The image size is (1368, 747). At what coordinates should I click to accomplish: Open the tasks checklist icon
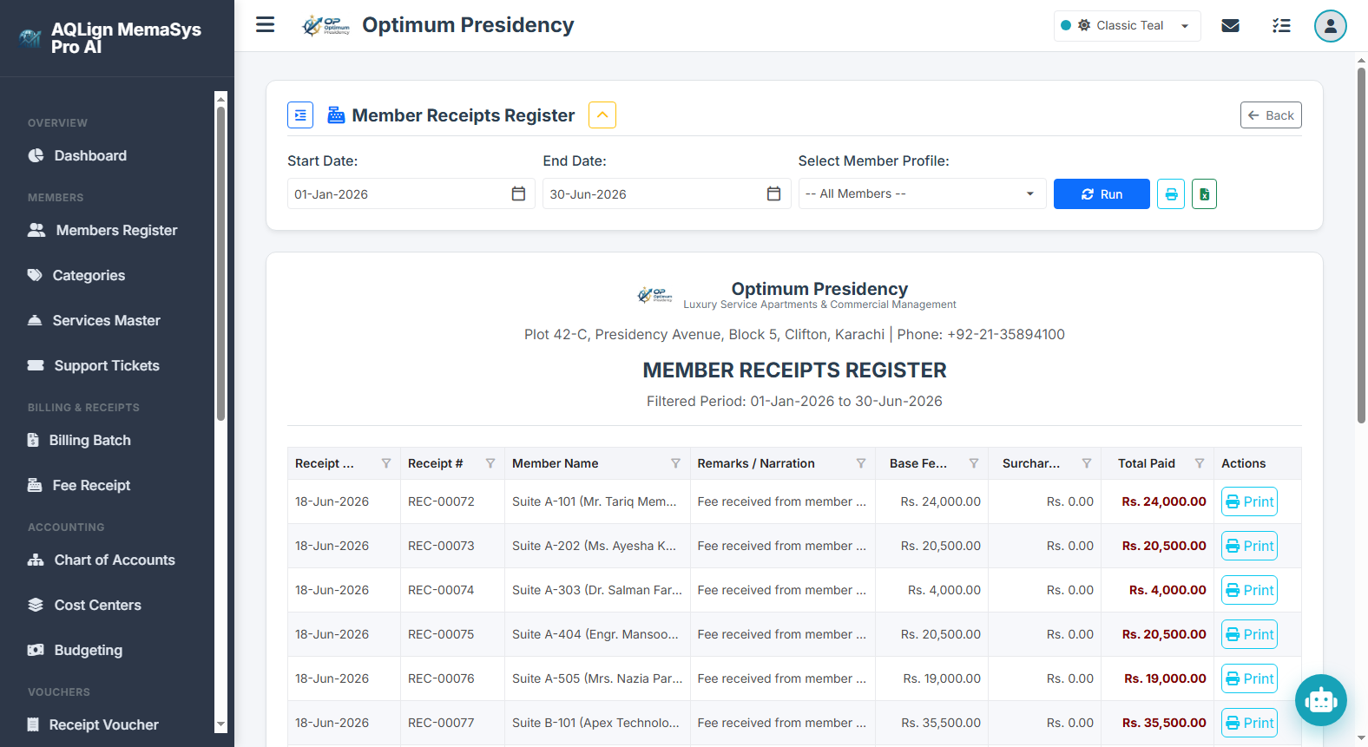pos(1281,25)
